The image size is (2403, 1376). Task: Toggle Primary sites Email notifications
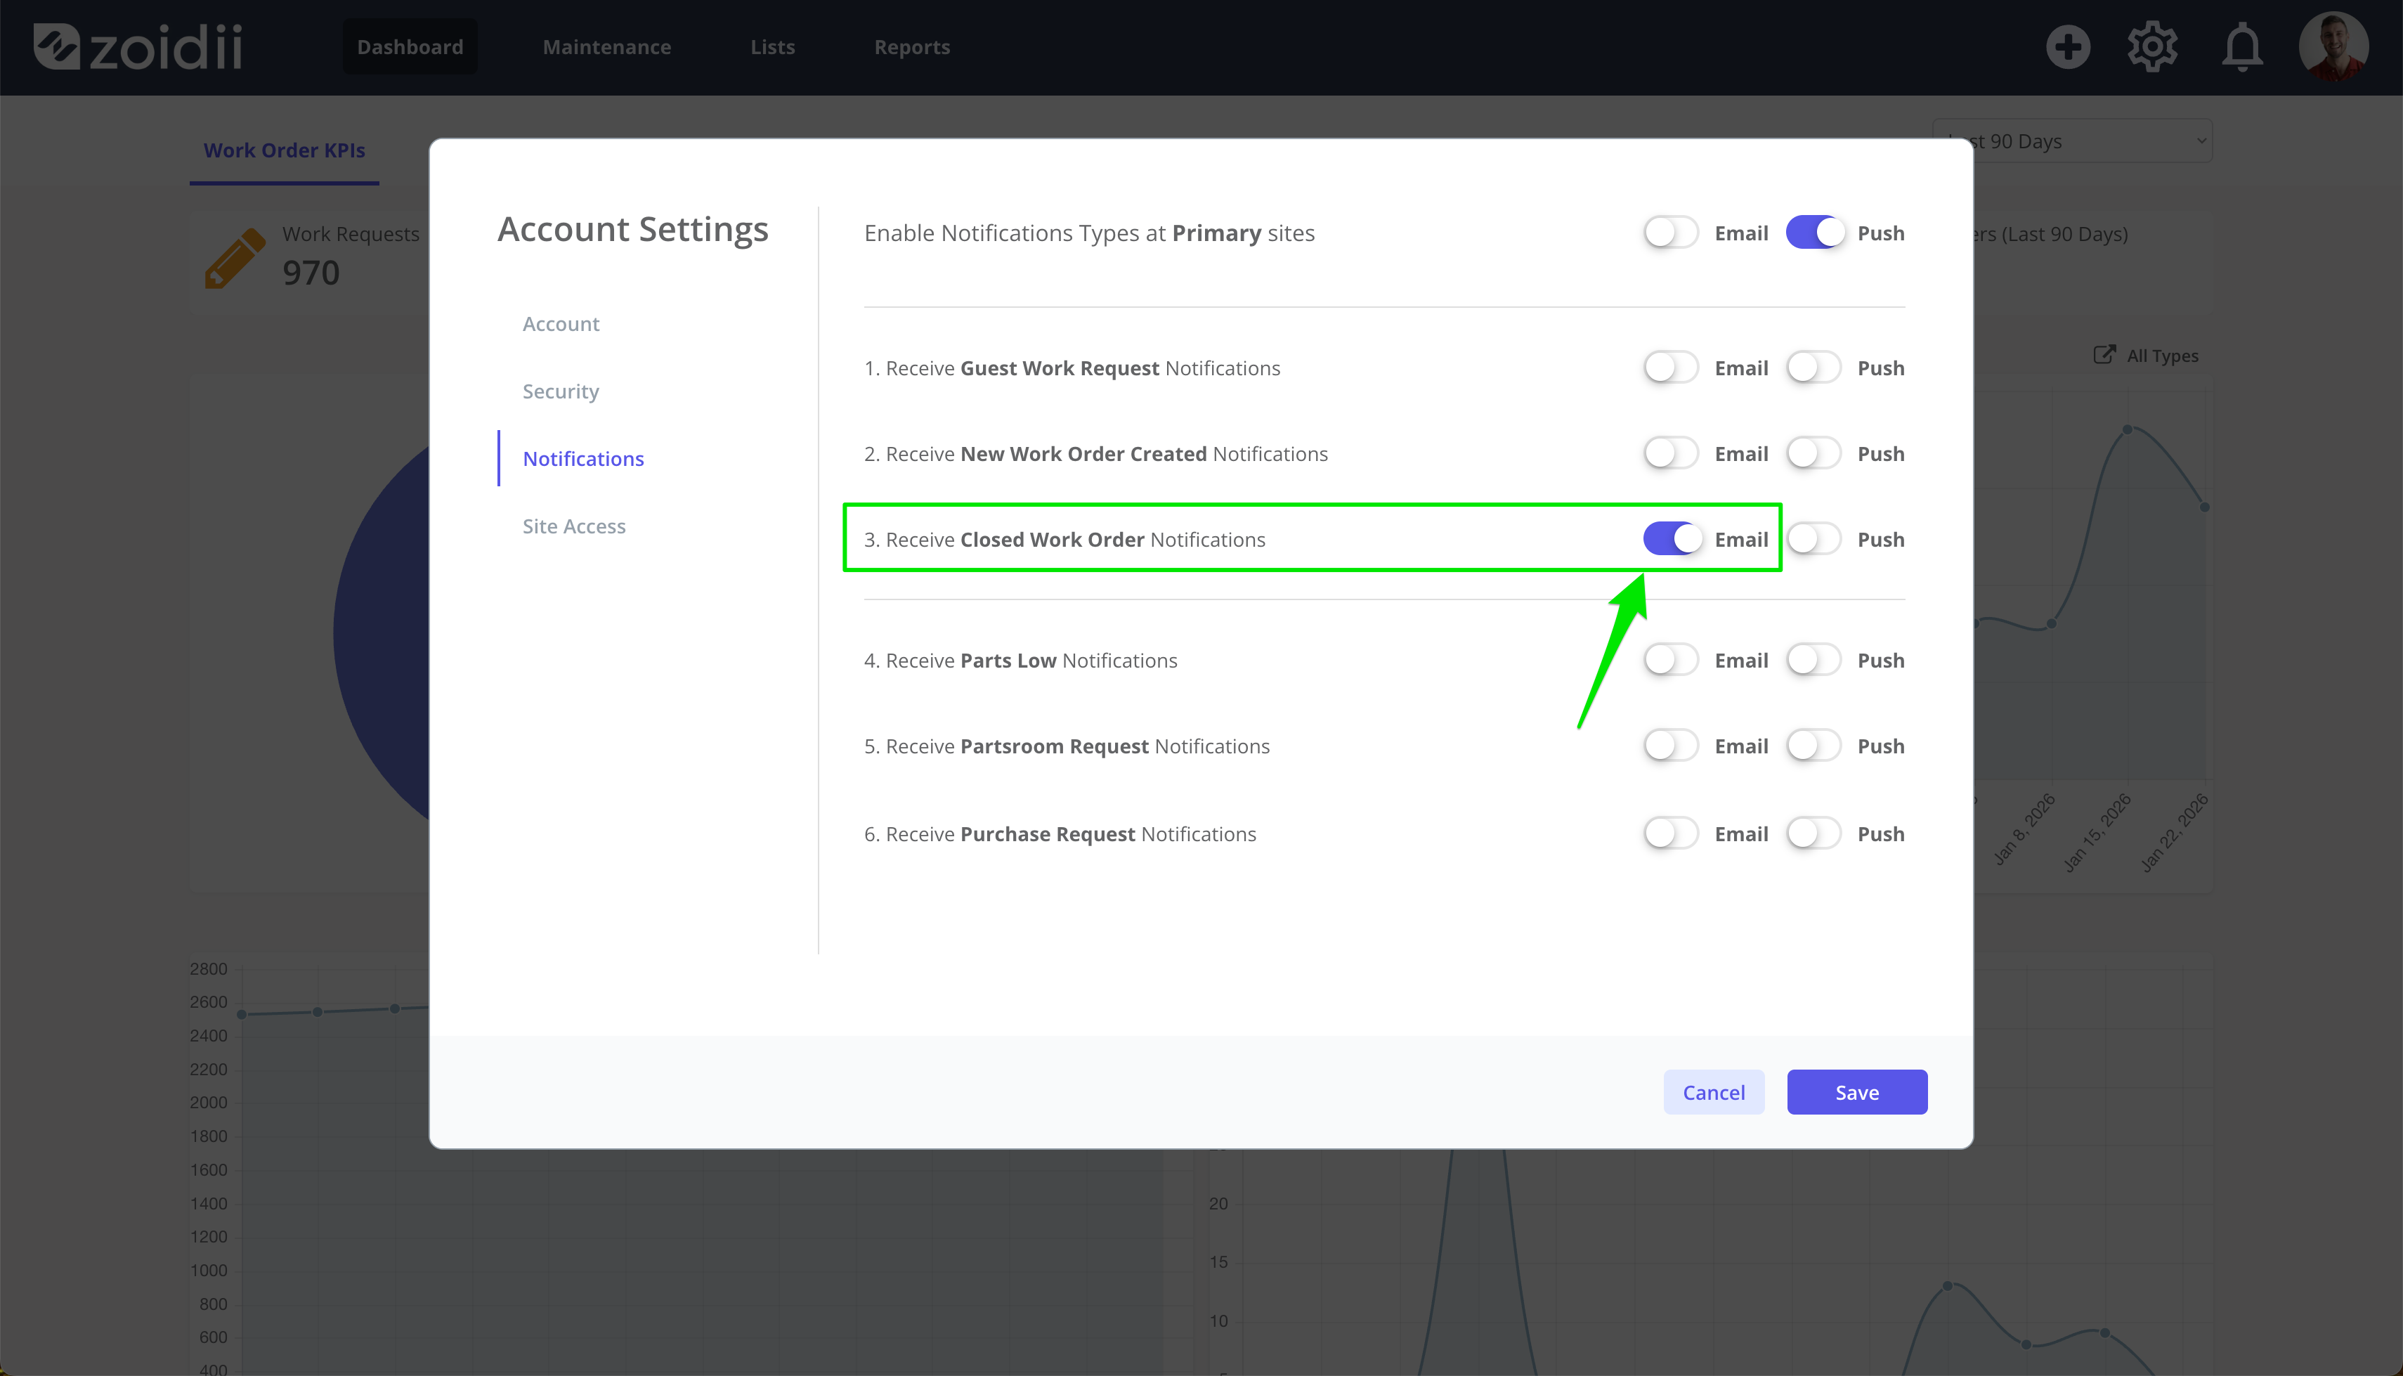coord(1671,233)
